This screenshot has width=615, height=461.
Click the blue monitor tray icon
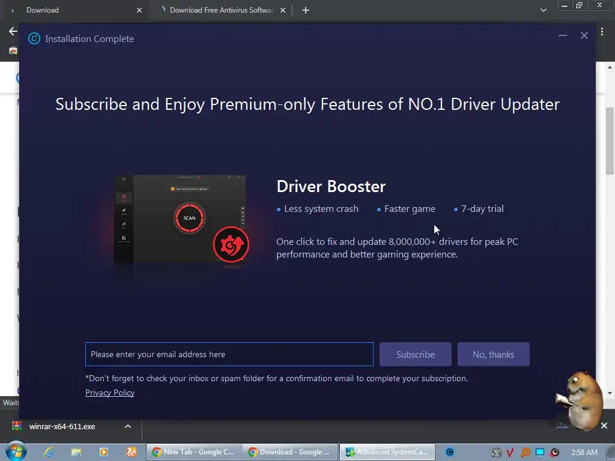540,452
